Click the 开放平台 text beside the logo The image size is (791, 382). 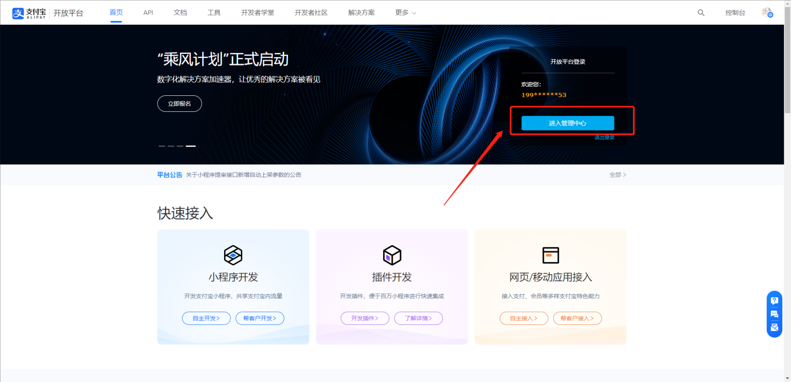pyautogui.click(x=68, y=13)
